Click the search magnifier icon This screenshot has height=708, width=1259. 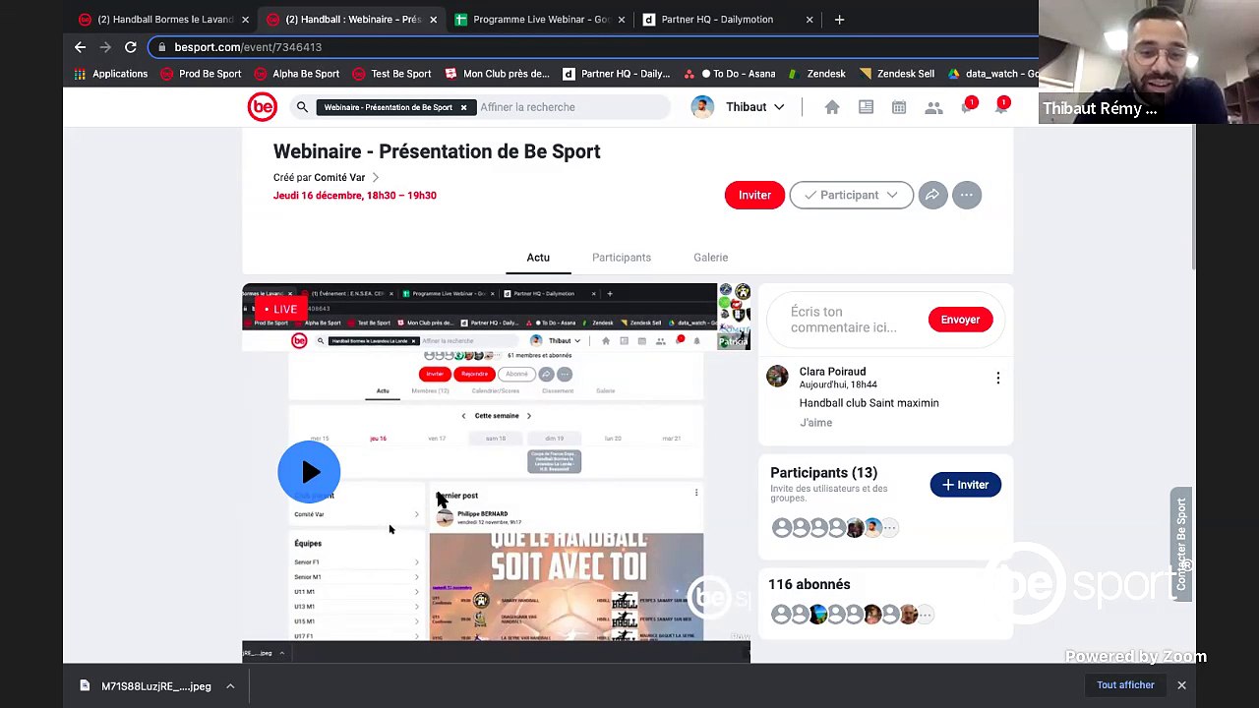pyautogui.click(x=302, y=107)
